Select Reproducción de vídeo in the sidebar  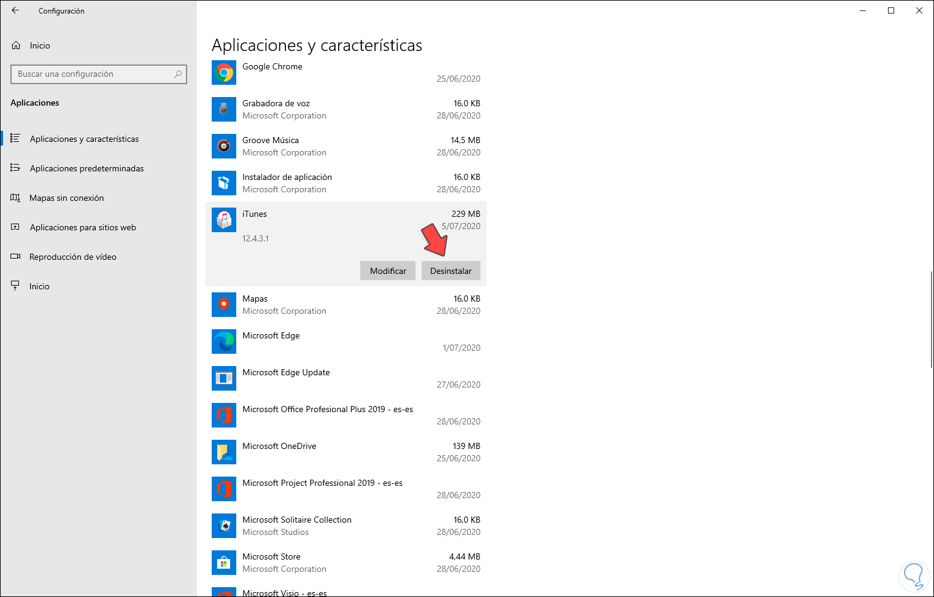click(72, 257)
